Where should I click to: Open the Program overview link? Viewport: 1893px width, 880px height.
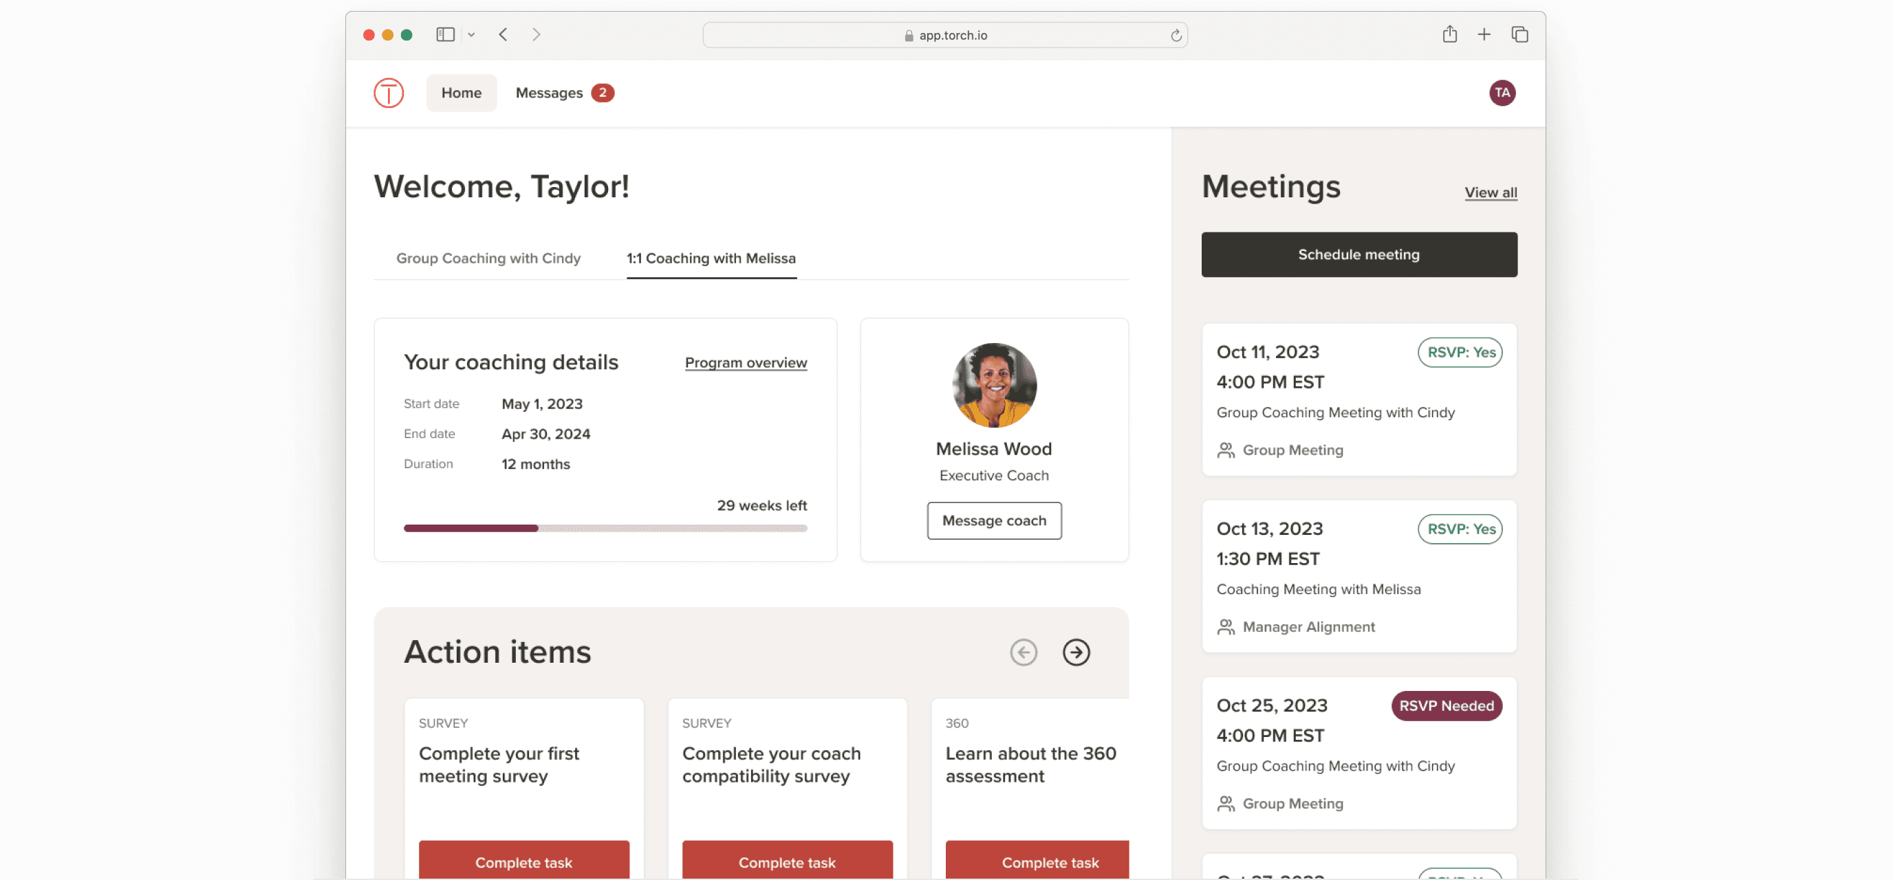click(746, 362)
